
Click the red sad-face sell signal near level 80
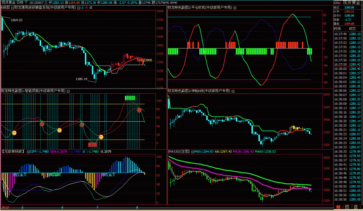pyautogui.click(x=139, y=110)
